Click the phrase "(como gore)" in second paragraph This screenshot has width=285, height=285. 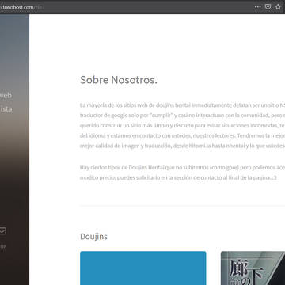(x=222, y=168)
